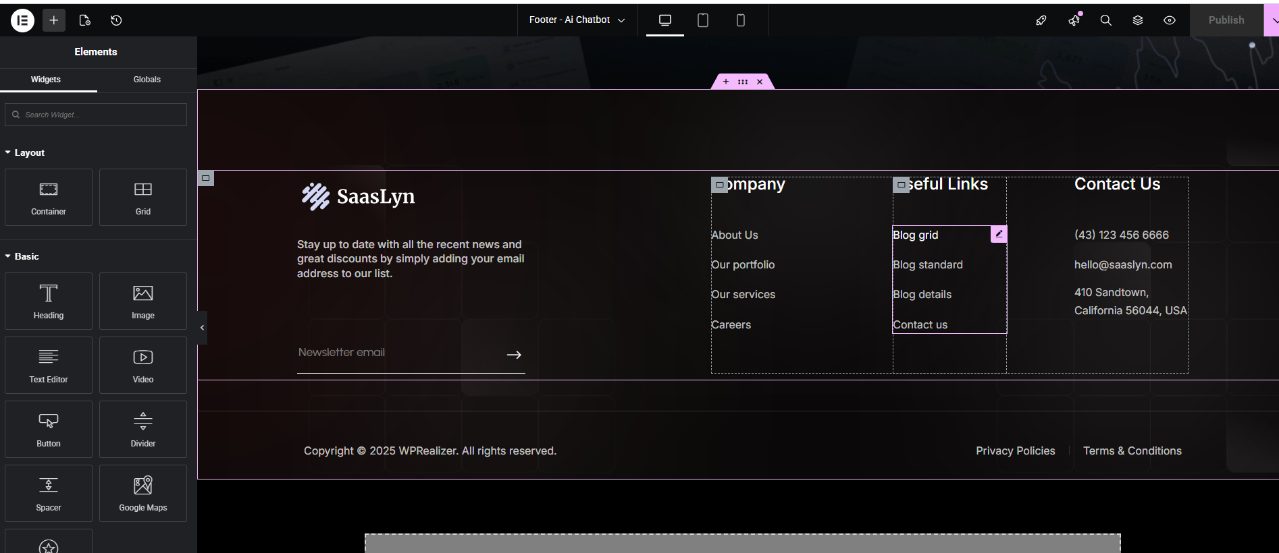The height and width of the screenshot is (553, 1279).
Task: Select the Widgets tab
Action: pyautogui.click(x=46, y=80)
